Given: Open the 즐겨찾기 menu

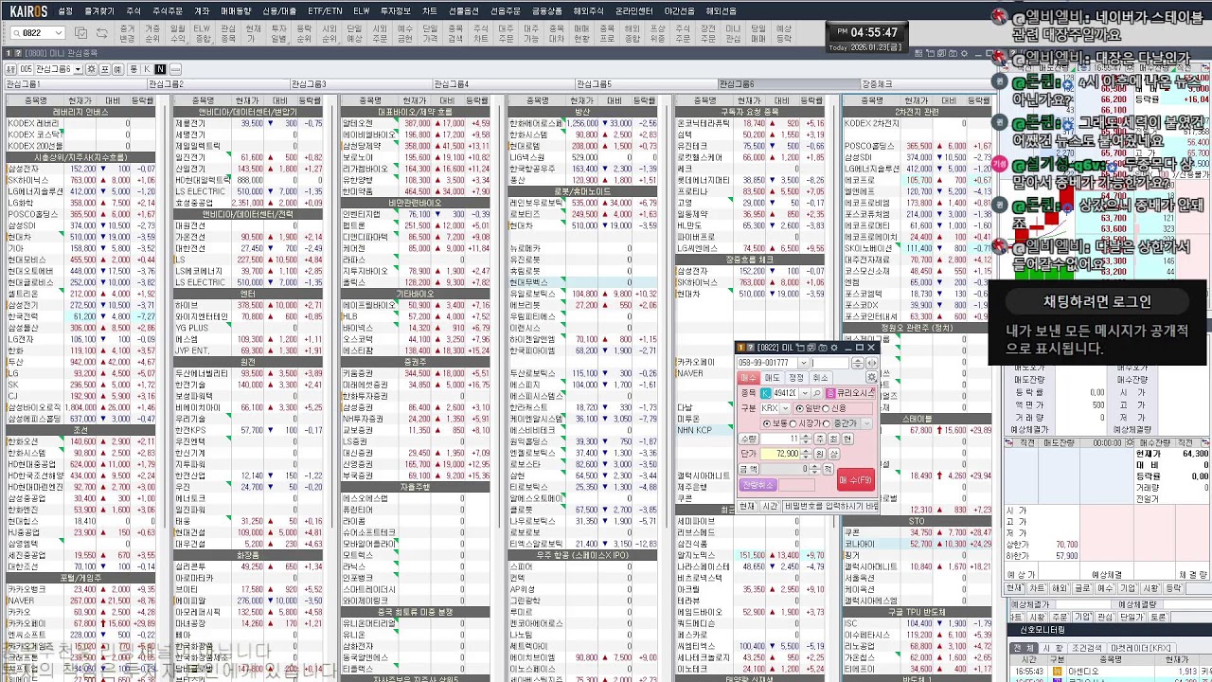Looking at the screenshot, I should [x=98, y=10].
